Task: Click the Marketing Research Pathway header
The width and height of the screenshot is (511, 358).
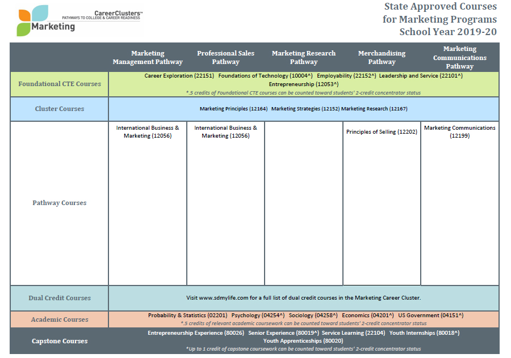Action: point(303,58)
